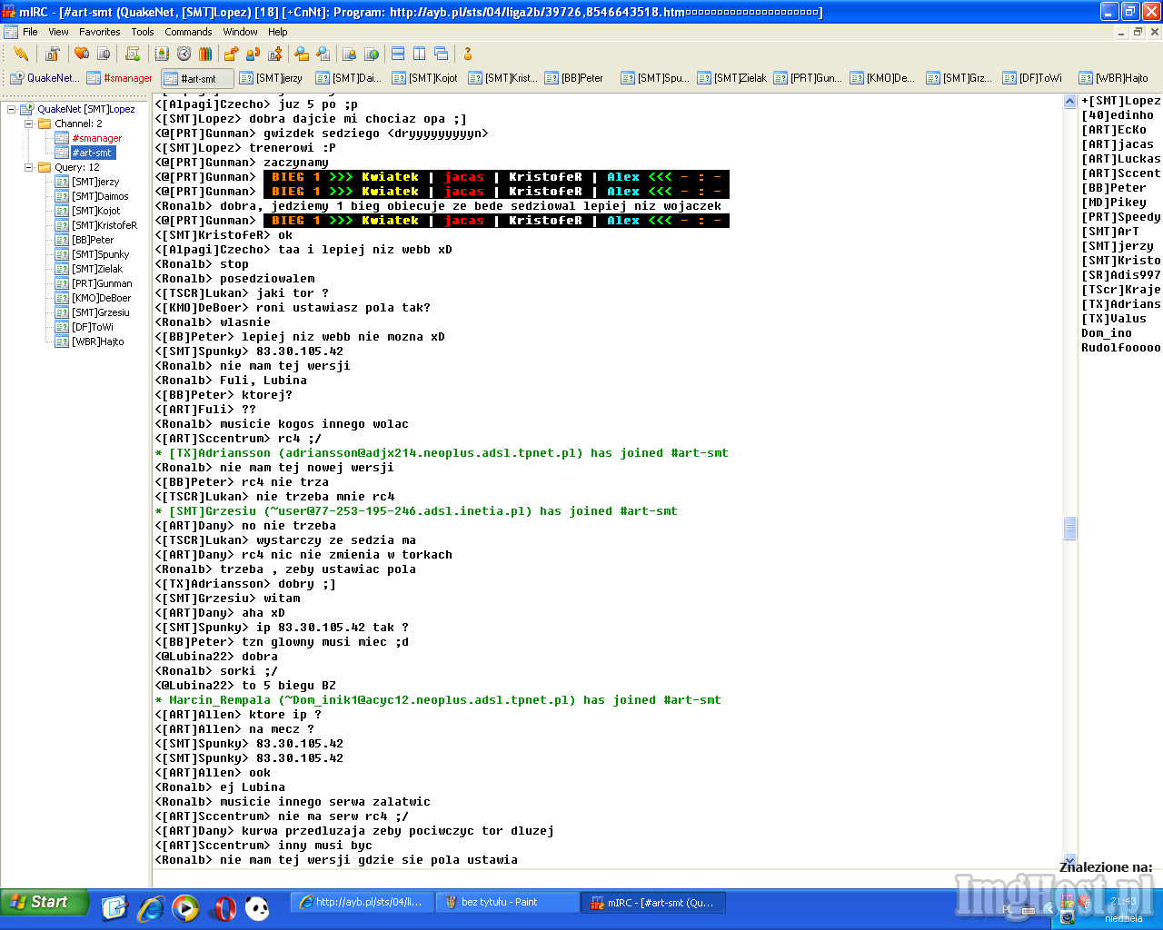The height and width of the screenshot is (930, 1163).
Task: Select Rudolfooooo in the nick list
Action: 1120,348
